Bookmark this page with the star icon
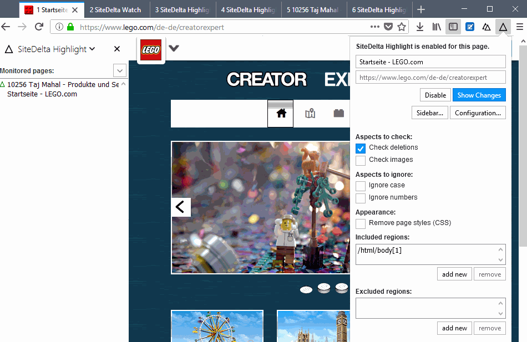The height and width of the screenshot is (342, 527). point(401,26)
